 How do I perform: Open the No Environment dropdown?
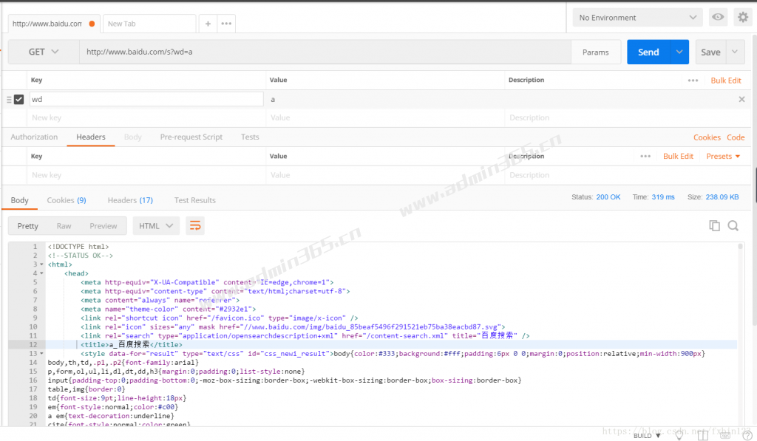[x=638, y=18]
